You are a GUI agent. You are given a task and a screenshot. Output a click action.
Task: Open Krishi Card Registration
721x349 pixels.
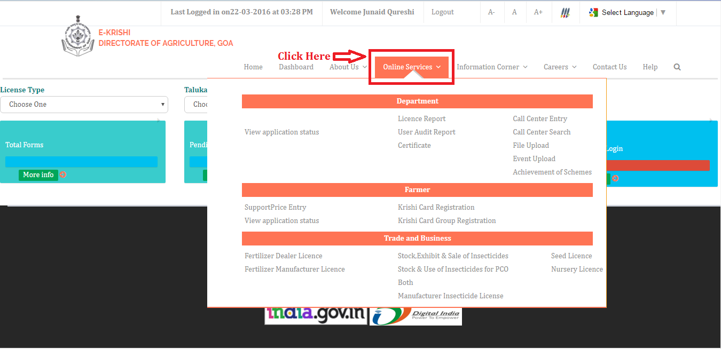(x=436, y=207)
